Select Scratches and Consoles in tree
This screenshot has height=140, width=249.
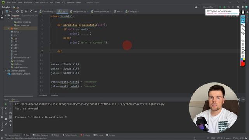point(19,74)
